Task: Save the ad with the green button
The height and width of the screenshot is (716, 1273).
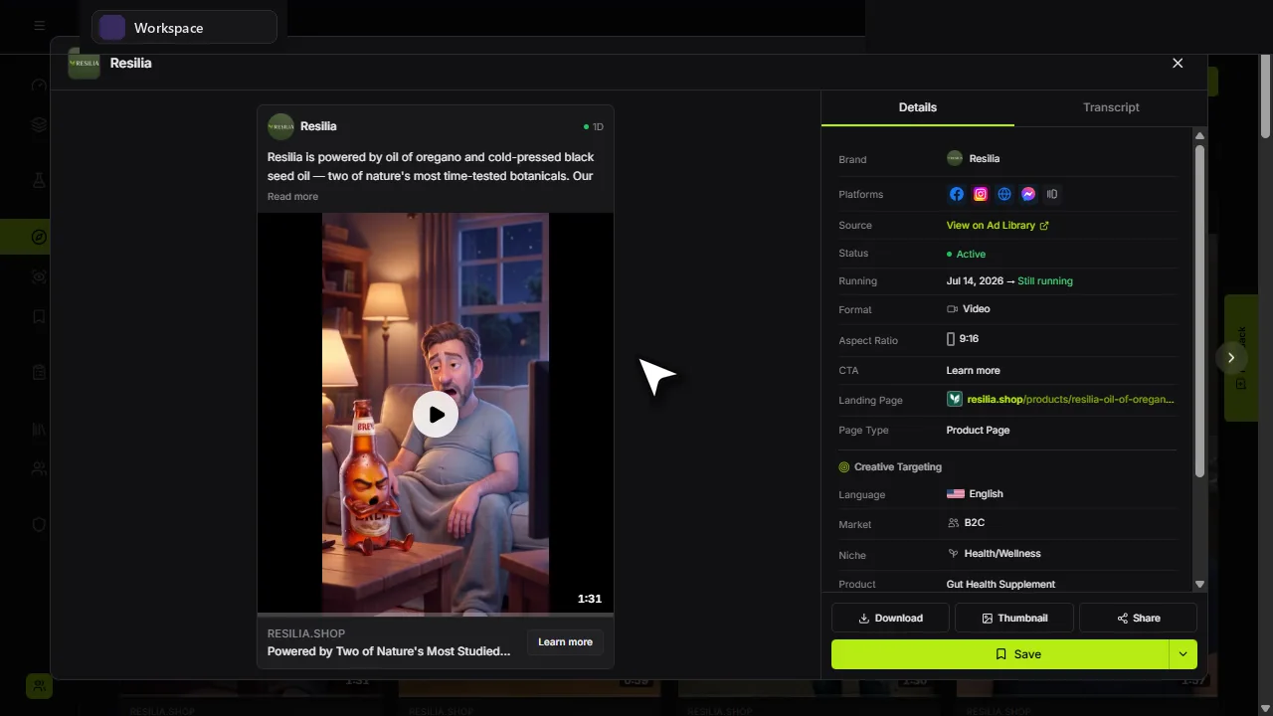Action: [x=1000, y=654]
